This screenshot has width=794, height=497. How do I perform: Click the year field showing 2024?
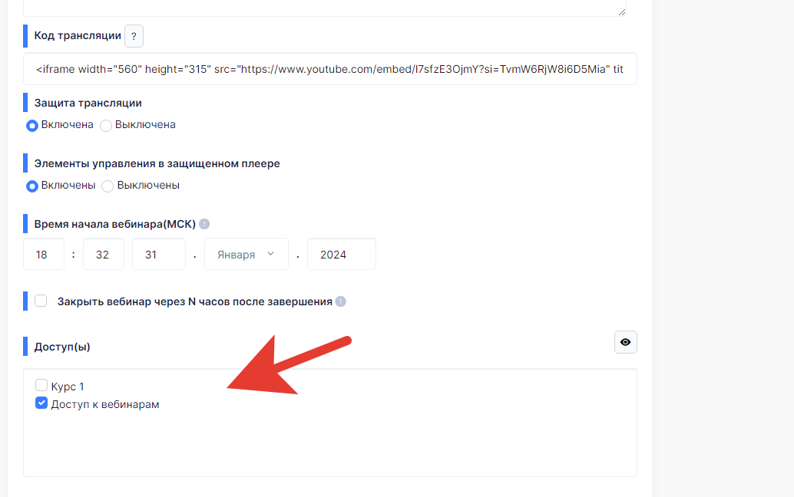click(341, 254)
